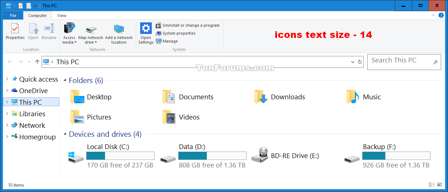Screen dimensions: 448x192
Task: Click the Data (D:) usage bar
Action: 212,156
